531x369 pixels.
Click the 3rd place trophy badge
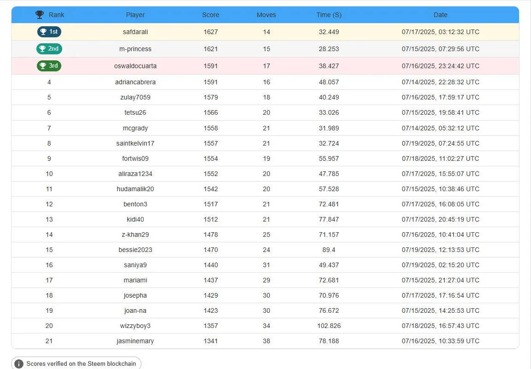coord(49,66)
